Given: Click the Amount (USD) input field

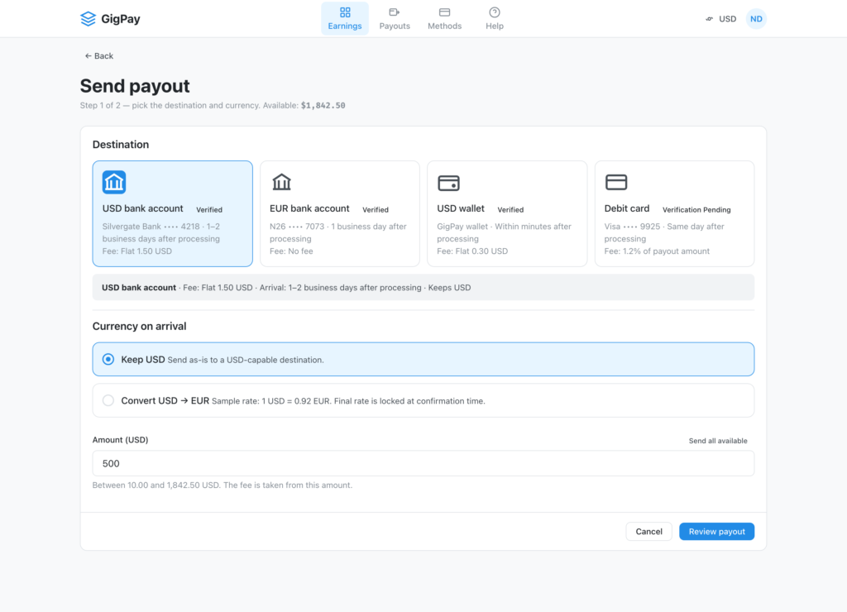Looking at the screenshot, I should click(x=423, y=463).
